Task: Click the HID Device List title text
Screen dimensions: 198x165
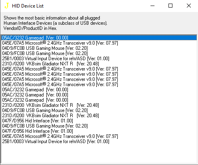Action: click(x=28, y=6)
